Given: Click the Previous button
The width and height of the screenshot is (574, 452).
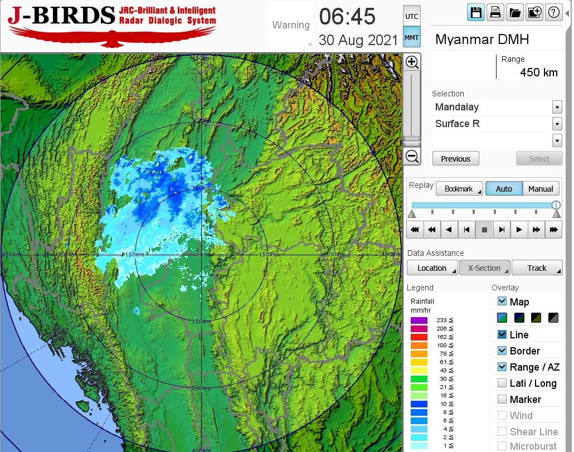Looking at the screenshot, I should tap(455, 159).
